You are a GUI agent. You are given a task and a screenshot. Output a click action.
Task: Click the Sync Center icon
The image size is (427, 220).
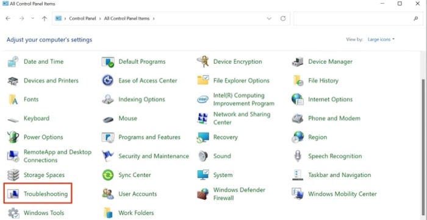point(108,175)
